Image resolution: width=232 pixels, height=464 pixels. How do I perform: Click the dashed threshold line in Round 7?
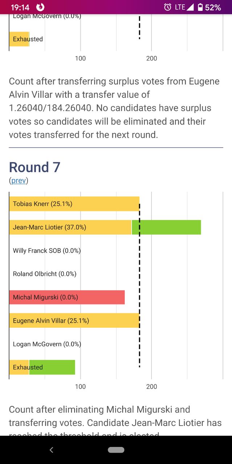(140, 285)
